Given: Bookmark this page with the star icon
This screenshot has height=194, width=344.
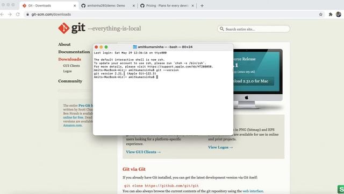Looking at the screenshot, I should point(321,15).
